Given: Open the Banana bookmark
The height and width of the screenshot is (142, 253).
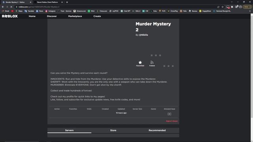Looking at the screenshot, I should pos(193,11).
